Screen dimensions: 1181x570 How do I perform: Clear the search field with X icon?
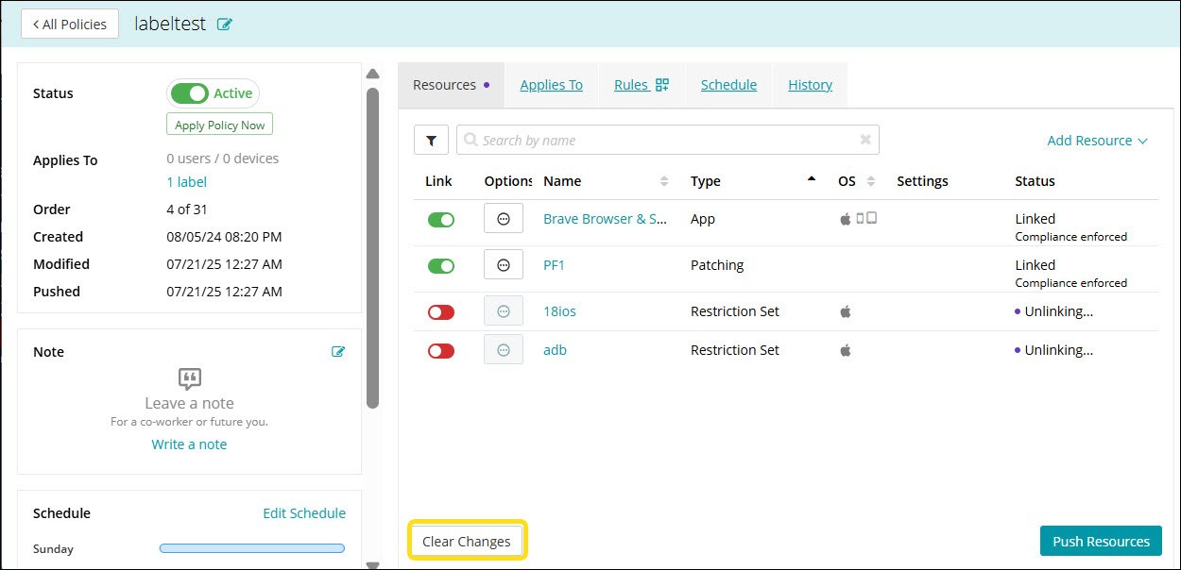865,140
